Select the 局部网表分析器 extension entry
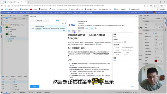Image resolution: width=167 pixels, height=94 pixels. point(49,28)
